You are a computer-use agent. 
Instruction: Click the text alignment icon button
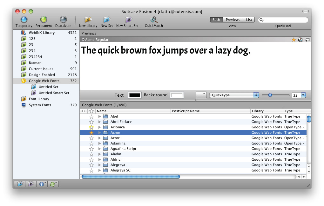coord(201,95)
